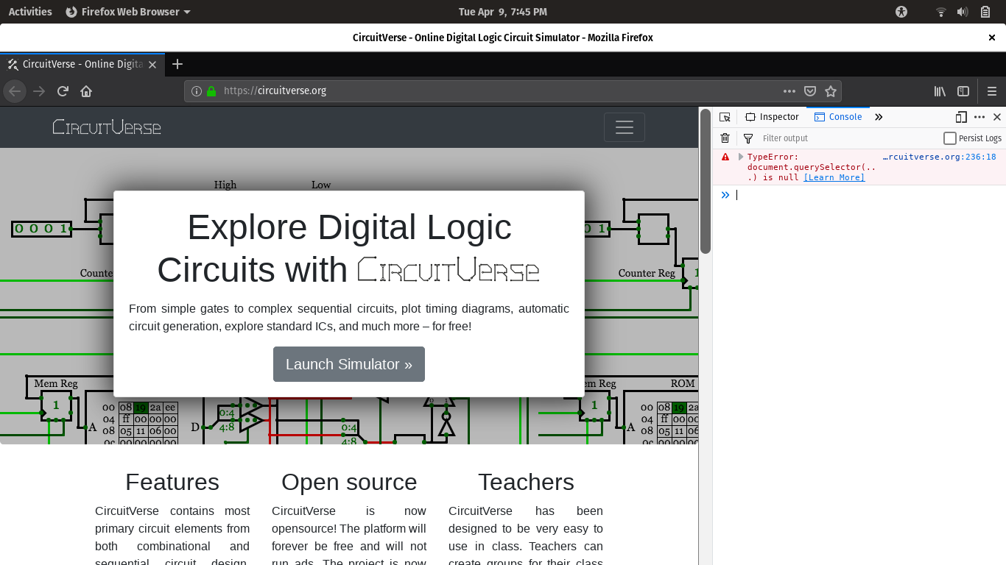
Task: Open Firefox Library sidebar icon
Action: click(940, 91)
